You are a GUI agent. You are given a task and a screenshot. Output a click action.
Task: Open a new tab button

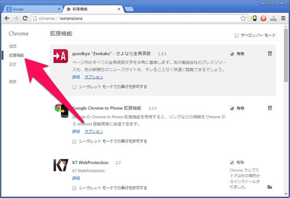pos(129,9)
